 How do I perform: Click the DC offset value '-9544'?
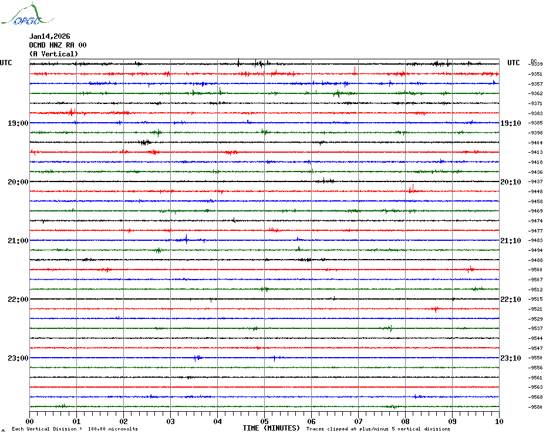point(535,338)
